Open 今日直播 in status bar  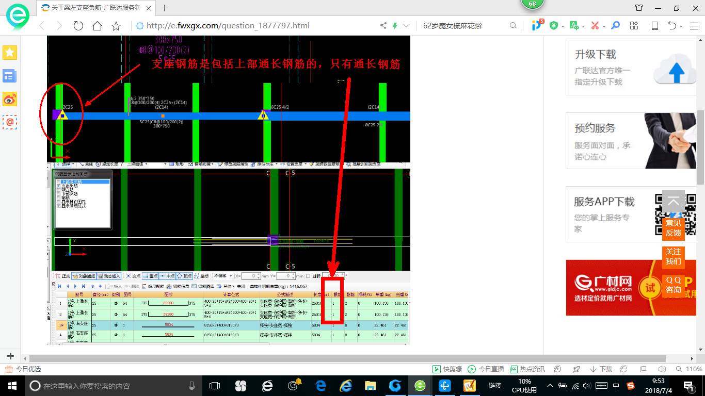coord(486,369)
